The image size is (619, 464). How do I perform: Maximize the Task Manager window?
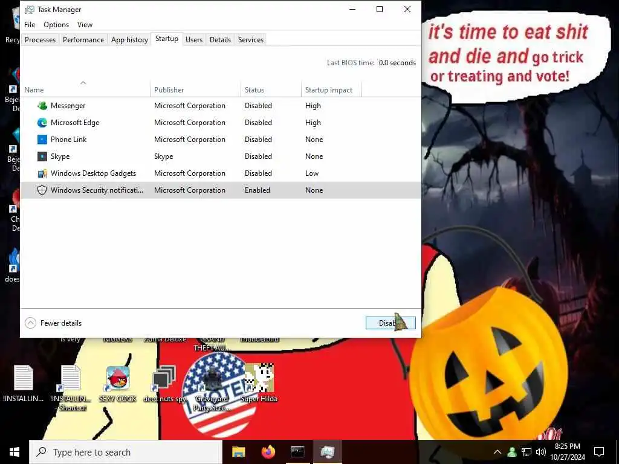(380, 10)
